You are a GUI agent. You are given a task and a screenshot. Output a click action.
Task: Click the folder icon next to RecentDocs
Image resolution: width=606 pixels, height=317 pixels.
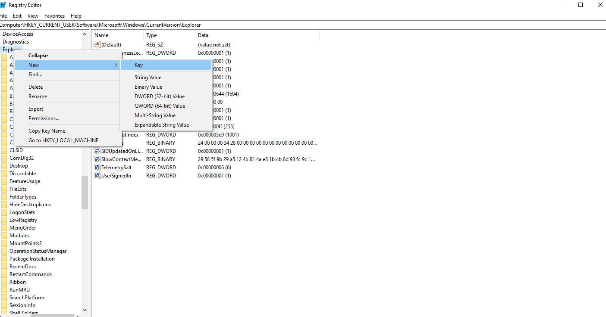(5, 266)
